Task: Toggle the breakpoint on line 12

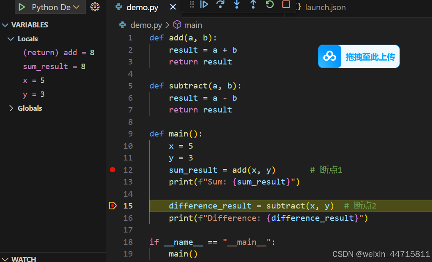Action: pos(112,170)
